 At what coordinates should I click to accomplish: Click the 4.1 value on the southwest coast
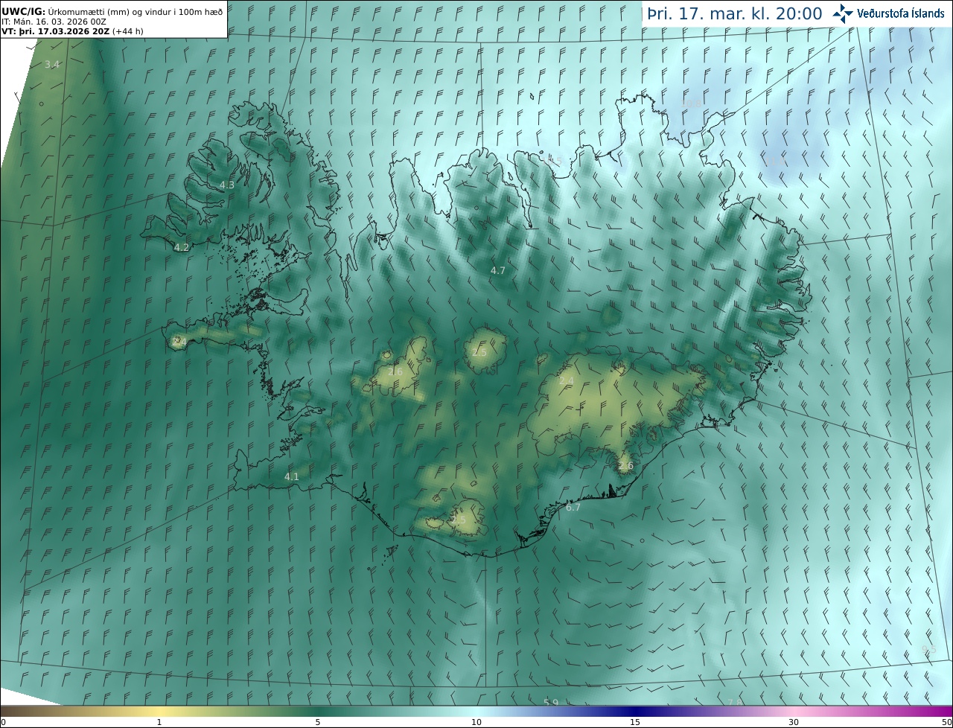pyautogui.click(x=292, y=476)
